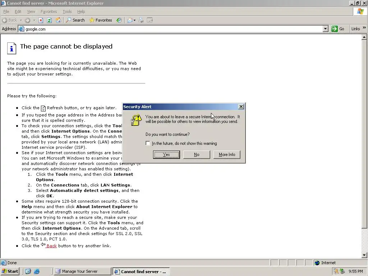Open the View menu
This screenshot has width=368, height=276.
click(x=31, y=11)
